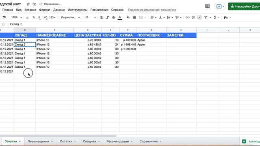
Task: Select the ЗАМЕТКИ header cell
Action: (x=181, y=35)
